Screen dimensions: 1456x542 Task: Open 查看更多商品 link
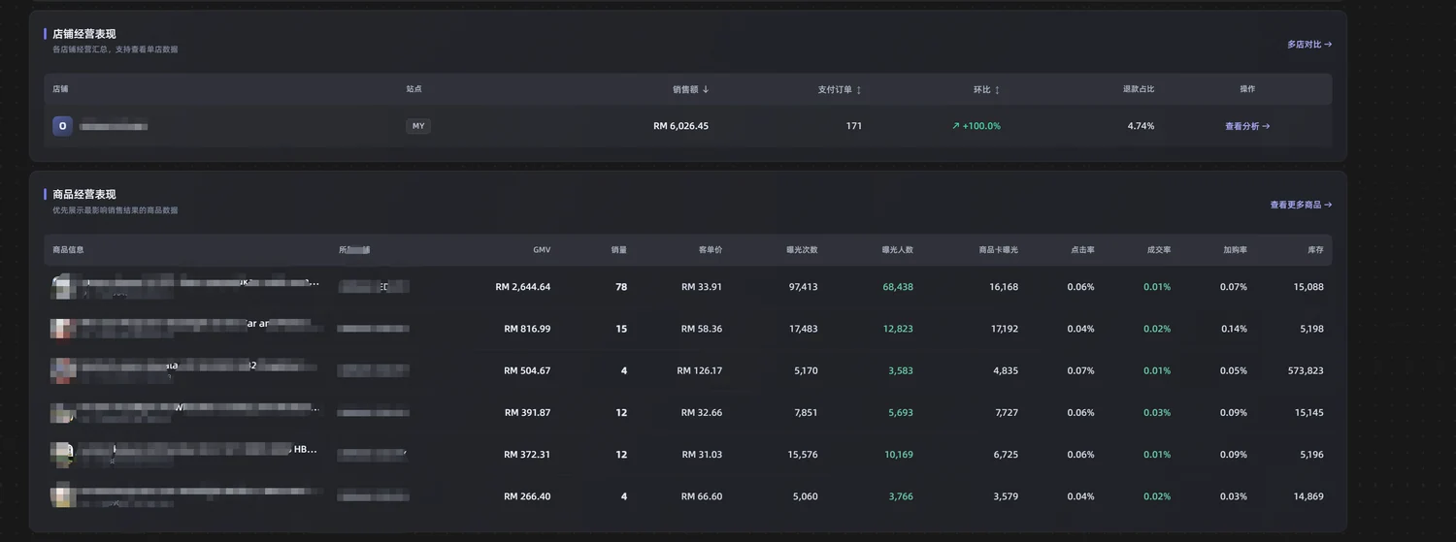(x=1301, y=206)
